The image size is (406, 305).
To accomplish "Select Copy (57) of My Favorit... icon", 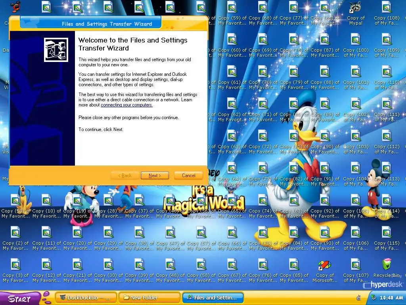I will (201, 232).
